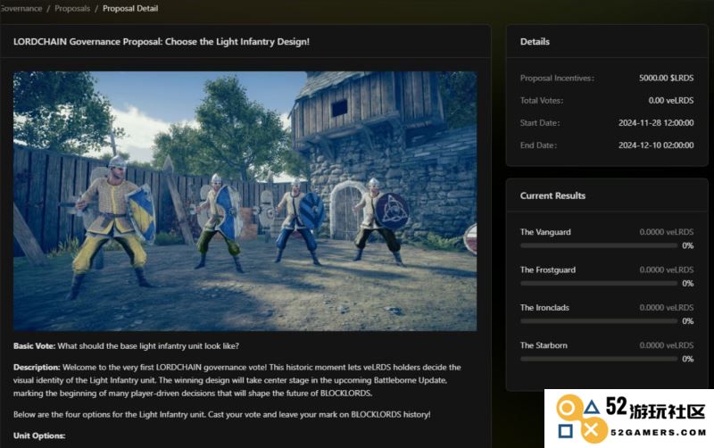Click The Starborn progress bar
The height and width of the screenshot is (448, 714).
click(x=598, y=359)
